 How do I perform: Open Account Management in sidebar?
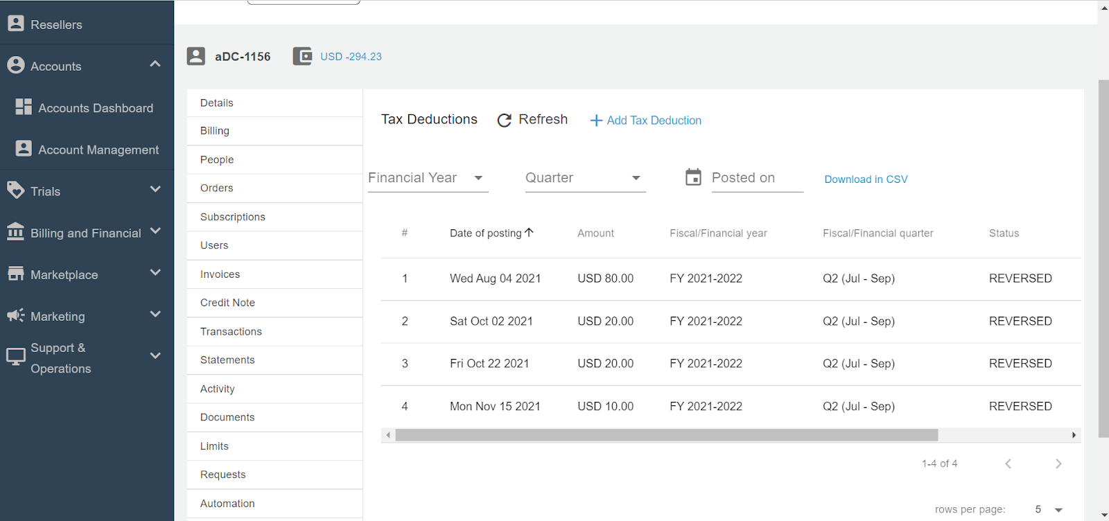(x=98, y=150)
